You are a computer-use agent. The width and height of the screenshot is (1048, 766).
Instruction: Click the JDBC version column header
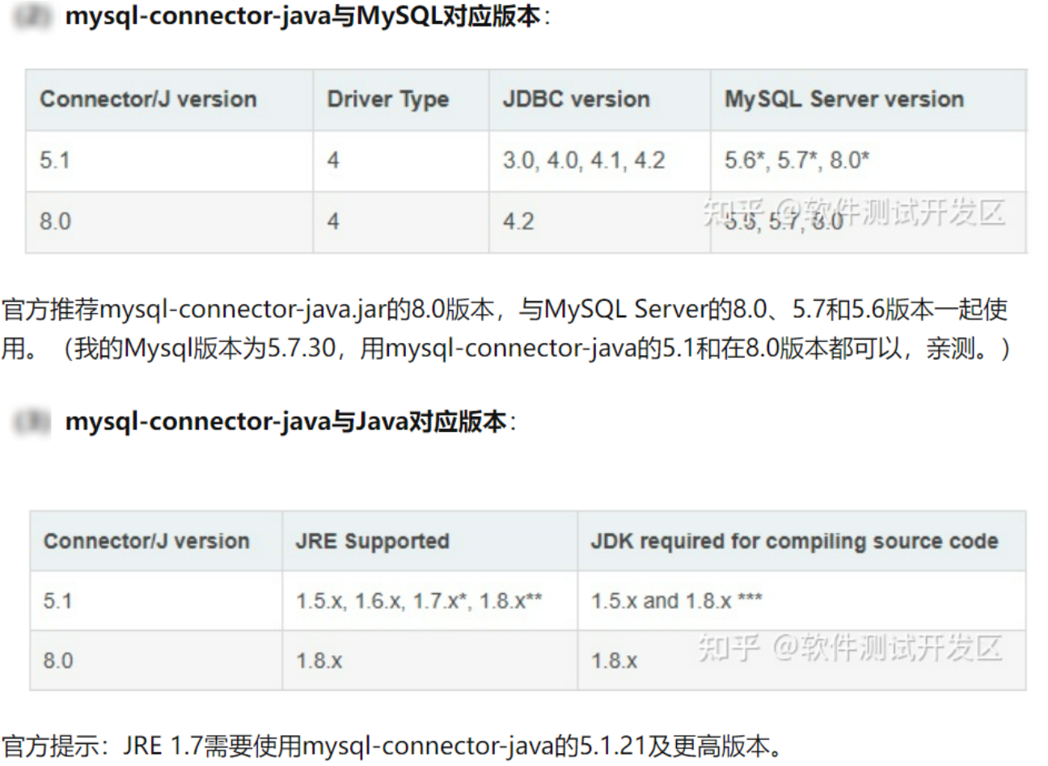[x=576, y=99]
